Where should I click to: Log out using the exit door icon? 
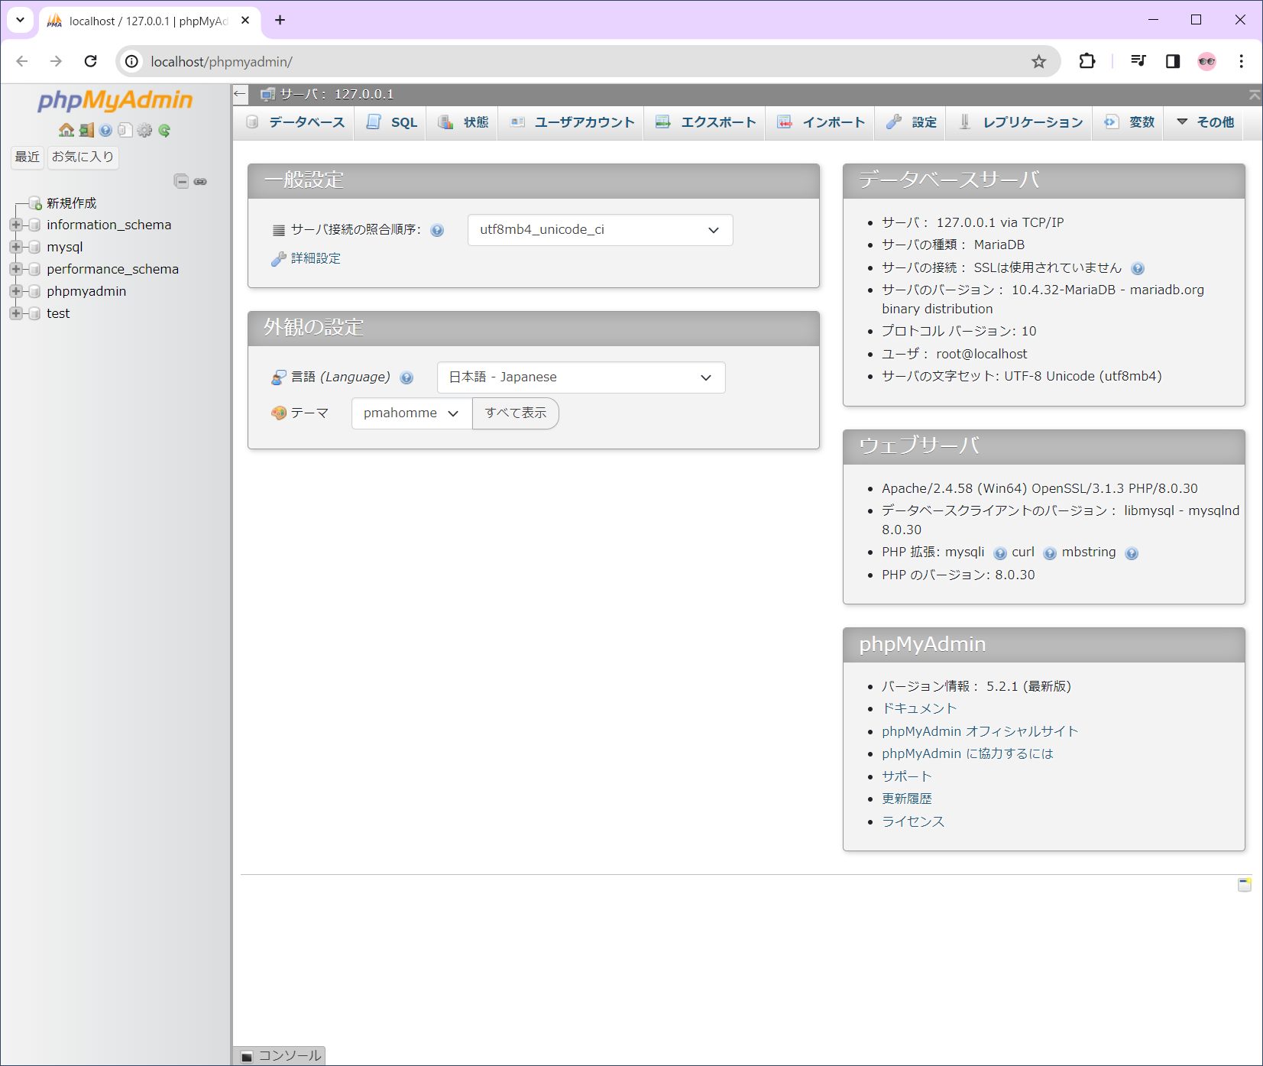(x=86, y=130)
